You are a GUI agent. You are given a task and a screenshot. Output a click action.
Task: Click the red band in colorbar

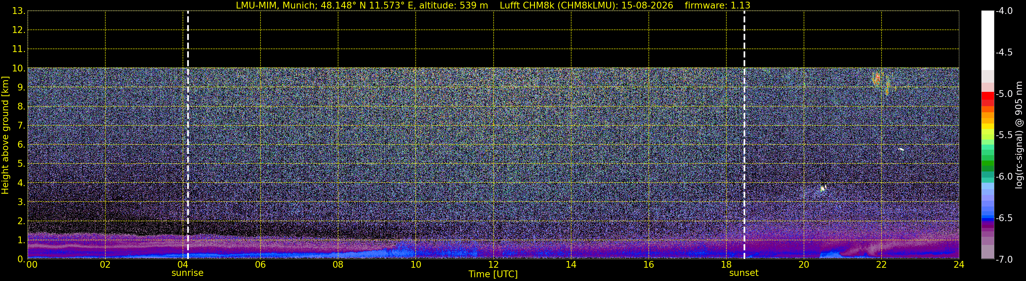987,99
